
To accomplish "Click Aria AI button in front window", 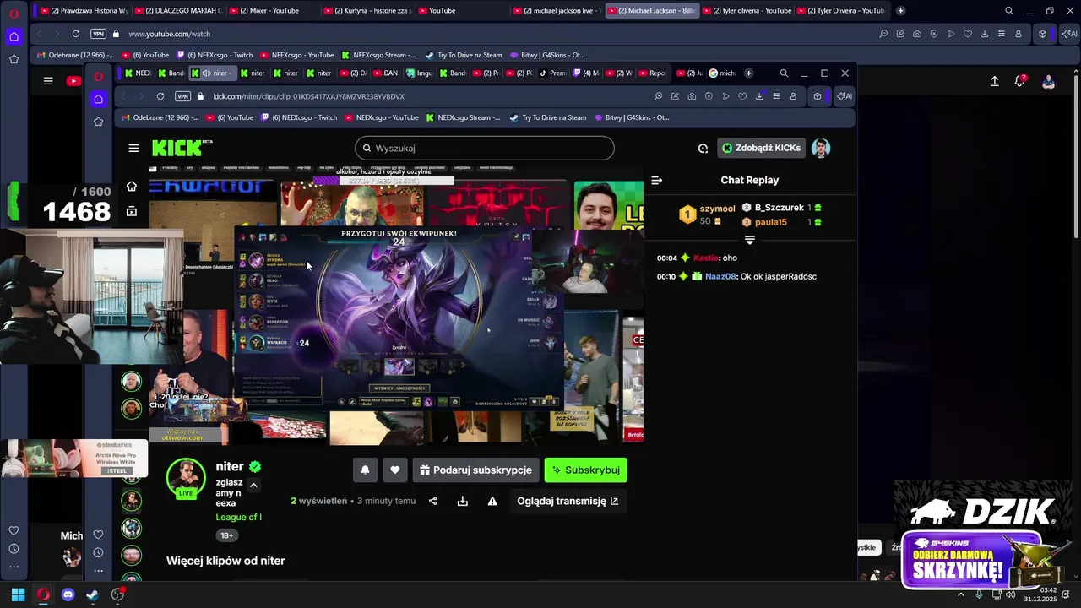I will 844,96.
